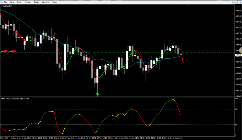Select the green up arrow signal below the candle low
The width and height of the screenshot is (242, 140).
point(97,94)
